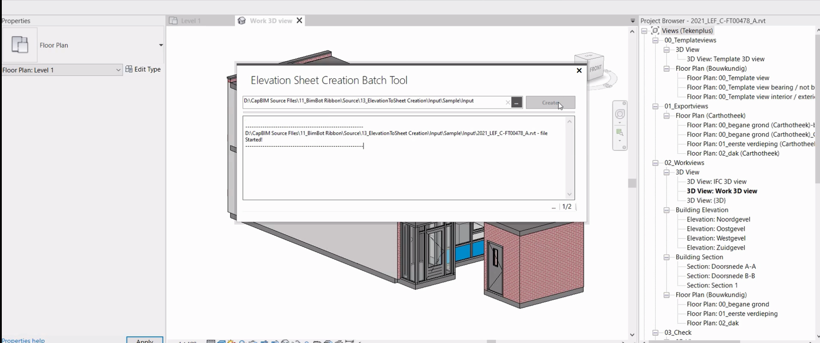Collapse the 3D View node under 00_Templateviews

point(666,50)
